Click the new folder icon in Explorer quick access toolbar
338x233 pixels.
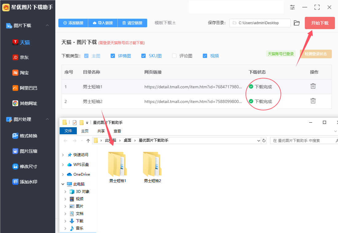click(x=81, y=123)
